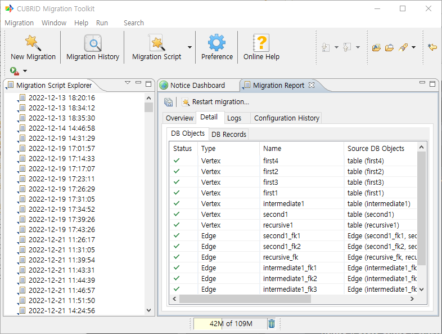Click the Migration Script wizard icon

point(156,44)
